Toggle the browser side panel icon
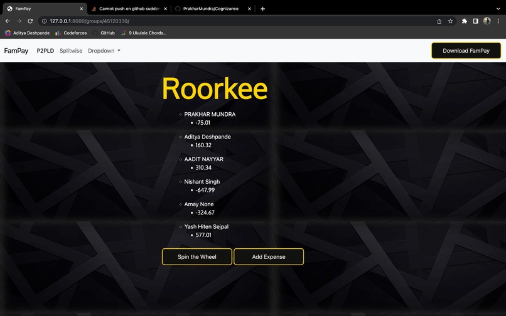Screen dimensions: 506x316 coord(475,21)
